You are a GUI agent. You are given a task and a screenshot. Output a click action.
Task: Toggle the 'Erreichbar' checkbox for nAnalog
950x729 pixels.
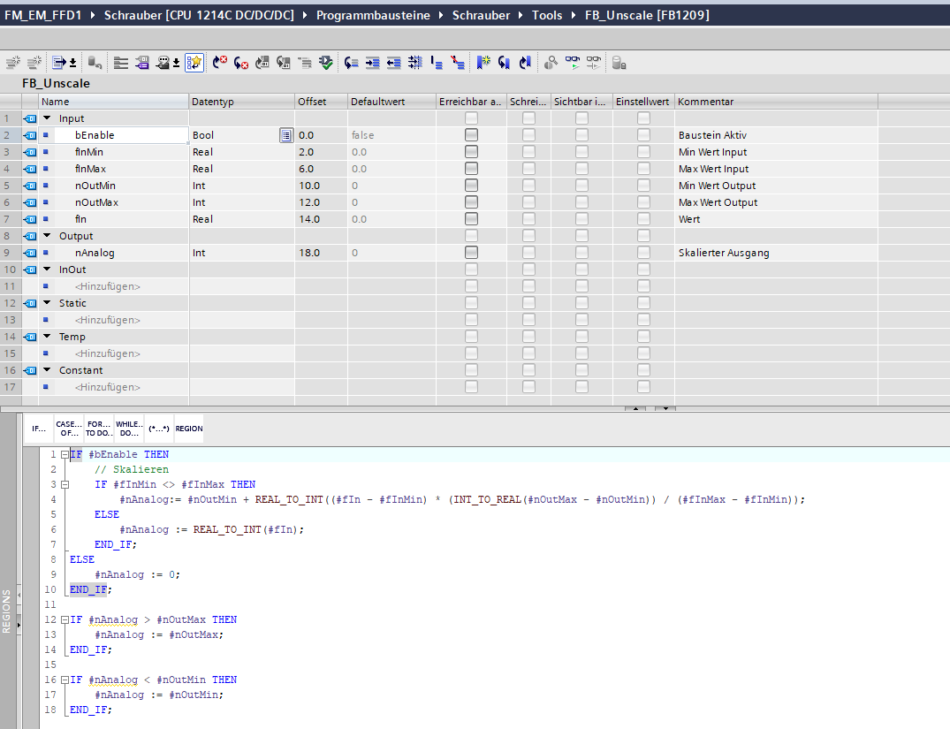pos(471,253)
